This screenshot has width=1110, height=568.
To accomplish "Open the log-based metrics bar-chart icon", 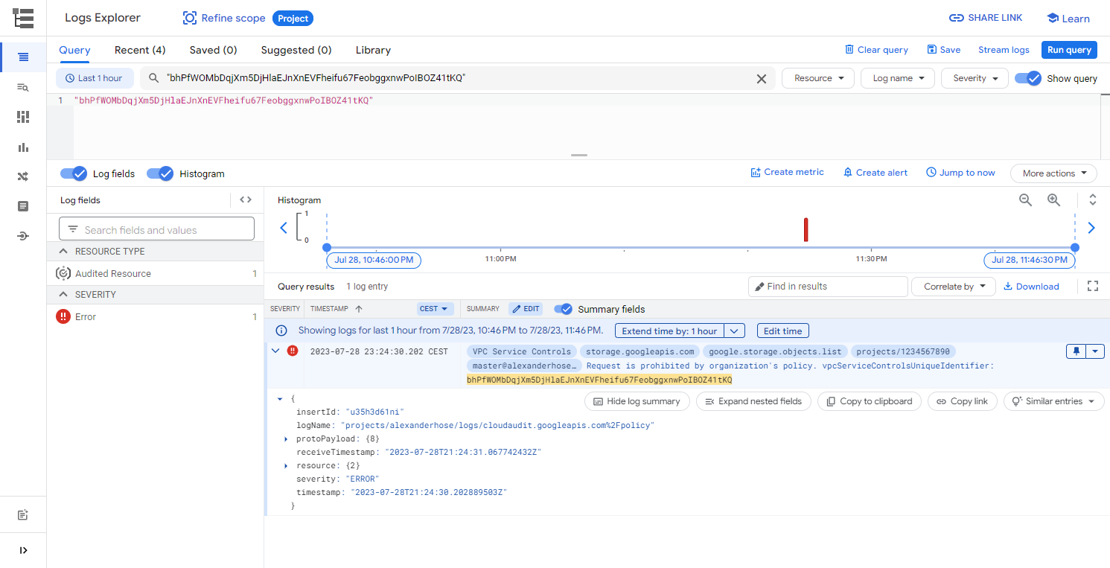I will click(23, 147).
